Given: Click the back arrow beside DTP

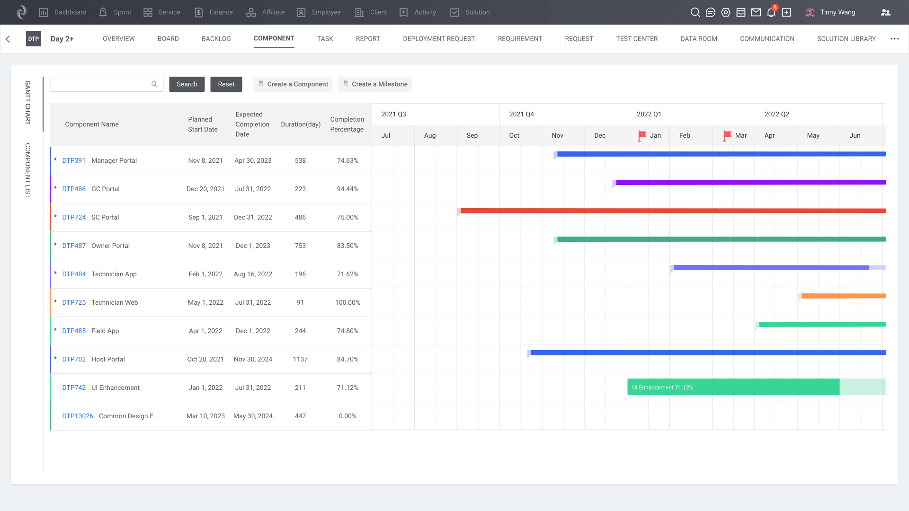Looking at the screenshot, I should [8, 39].
